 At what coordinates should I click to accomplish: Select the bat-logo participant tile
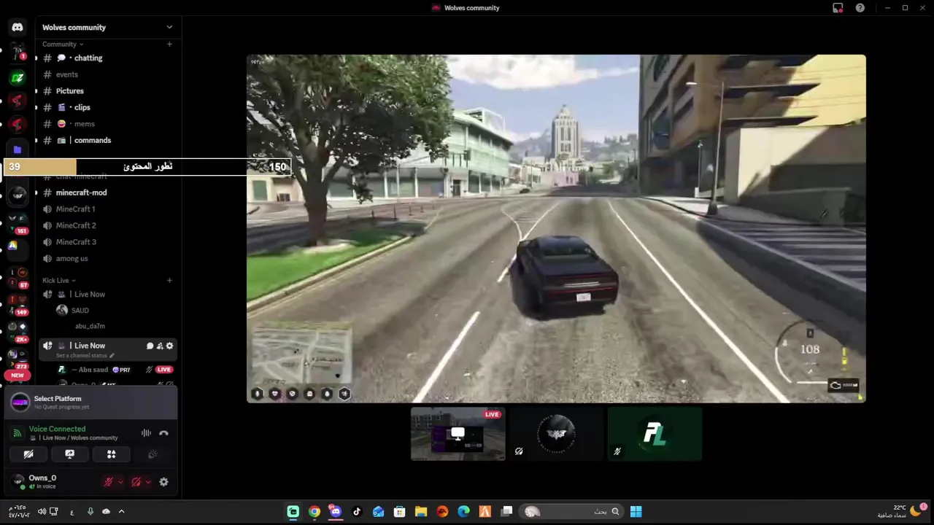pyautogui.click(x=556, y=435)
